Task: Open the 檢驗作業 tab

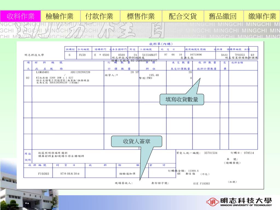Action: pyautogui.click(x=60, y=16)
